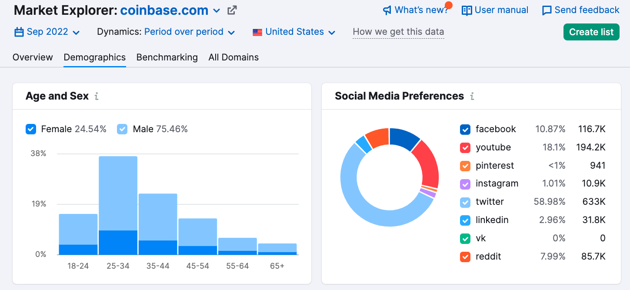Click the 55-64 age bar
This screenshot has width=630, height=290.
(237, 246)
